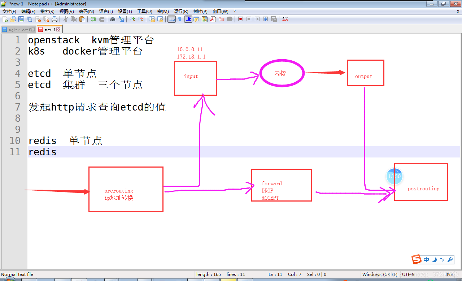Click the Close All toolbar icon
Screen dimensions: 462x281
[46, 19]
